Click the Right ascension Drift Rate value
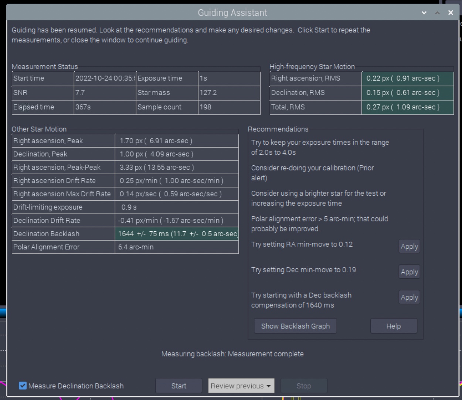Image resolution: width=462 pixels, height=400 pixels. (x=177, y=181)
